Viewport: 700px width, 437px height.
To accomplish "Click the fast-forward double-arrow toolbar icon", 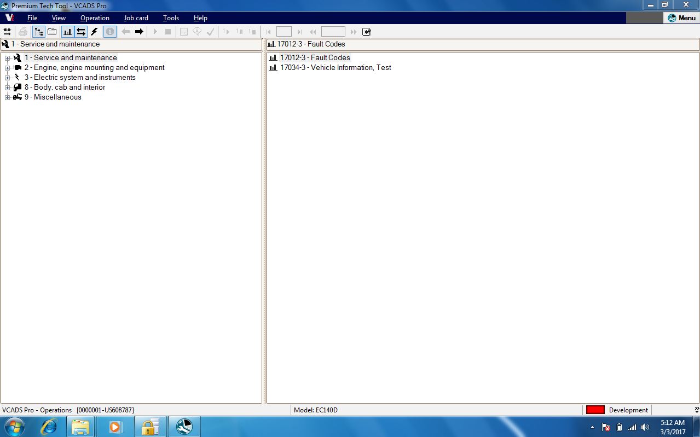I will click(x=354, y=32).
